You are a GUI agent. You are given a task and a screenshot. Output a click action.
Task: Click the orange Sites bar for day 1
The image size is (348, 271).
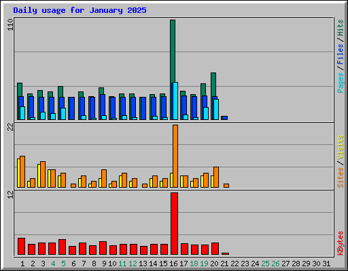point(22,171)
